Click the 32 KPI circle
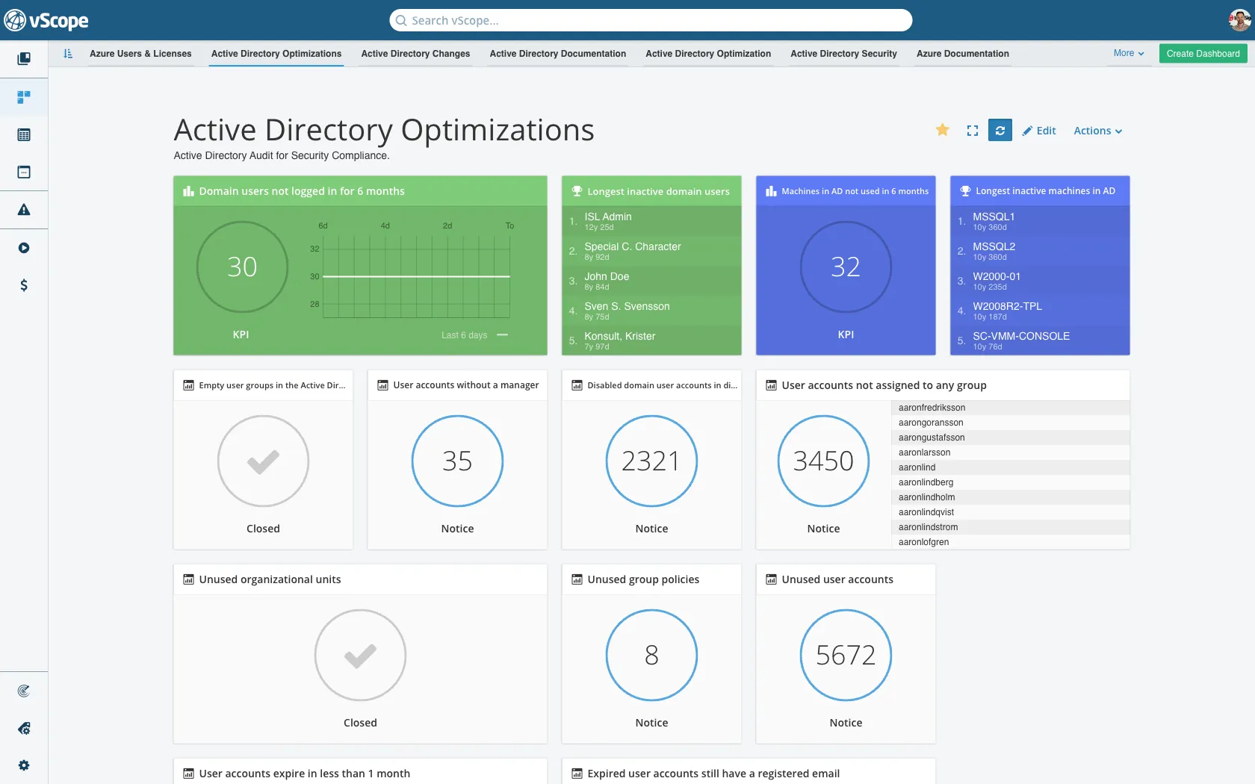1255x784 pixels. (846, 267)
